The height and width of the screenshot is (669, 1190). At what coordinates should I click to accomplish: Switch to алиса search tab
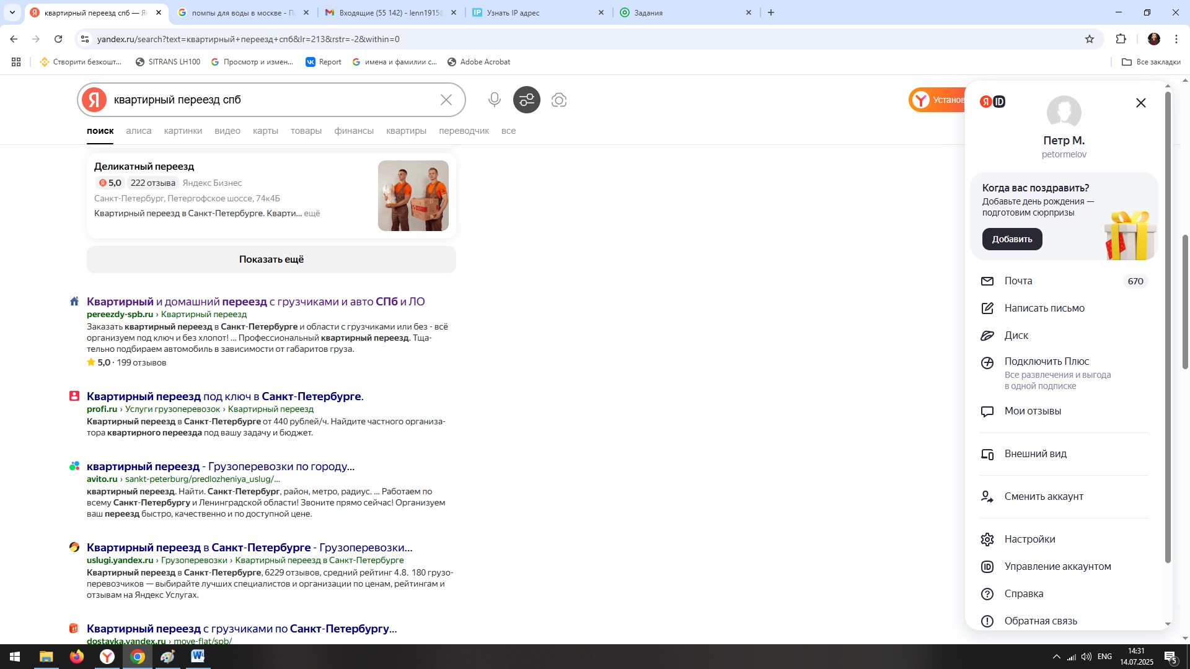(138, 131)
